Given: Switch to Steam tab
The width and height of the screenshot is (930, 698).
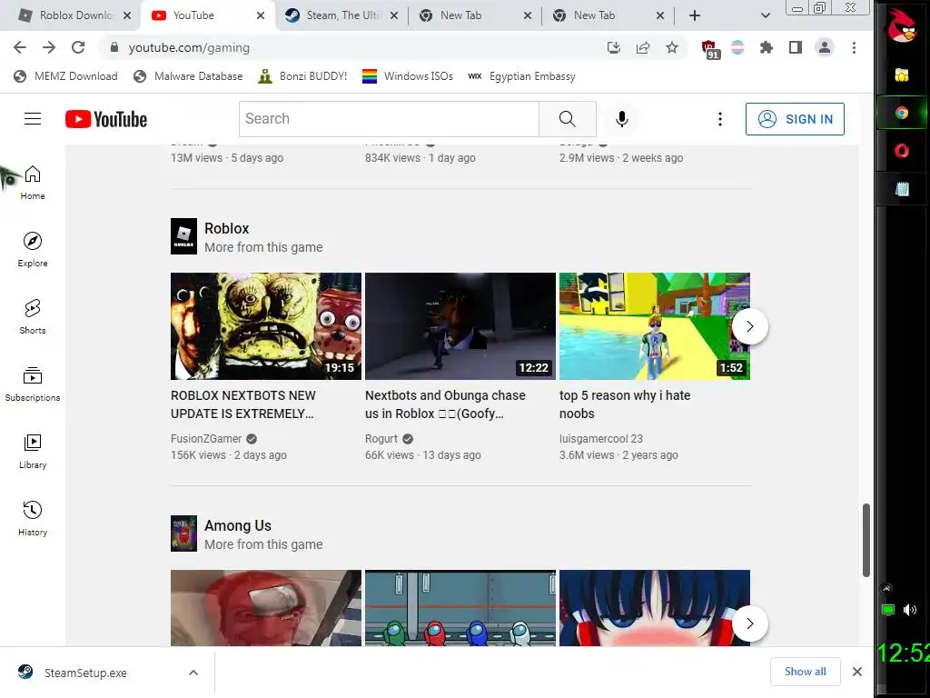Looking at the screenshot, I should (341, 15).
